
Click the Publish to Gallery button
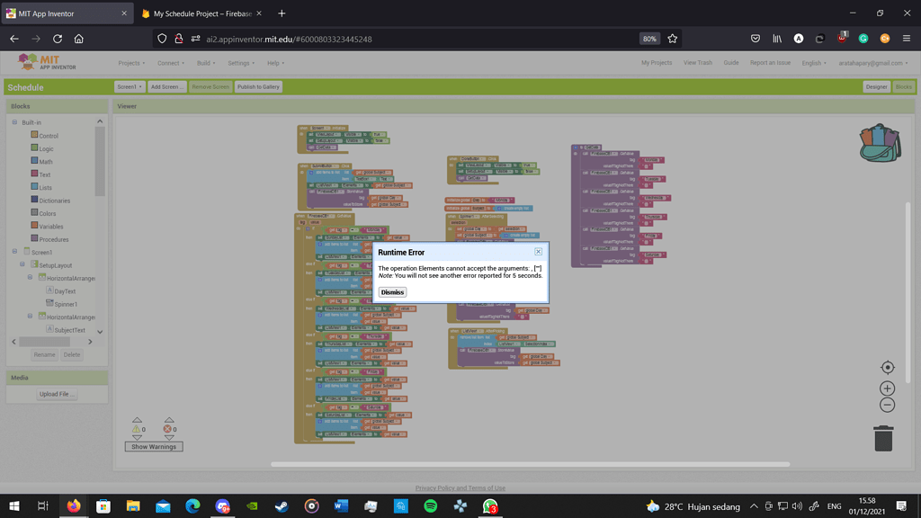pos(259,87)
